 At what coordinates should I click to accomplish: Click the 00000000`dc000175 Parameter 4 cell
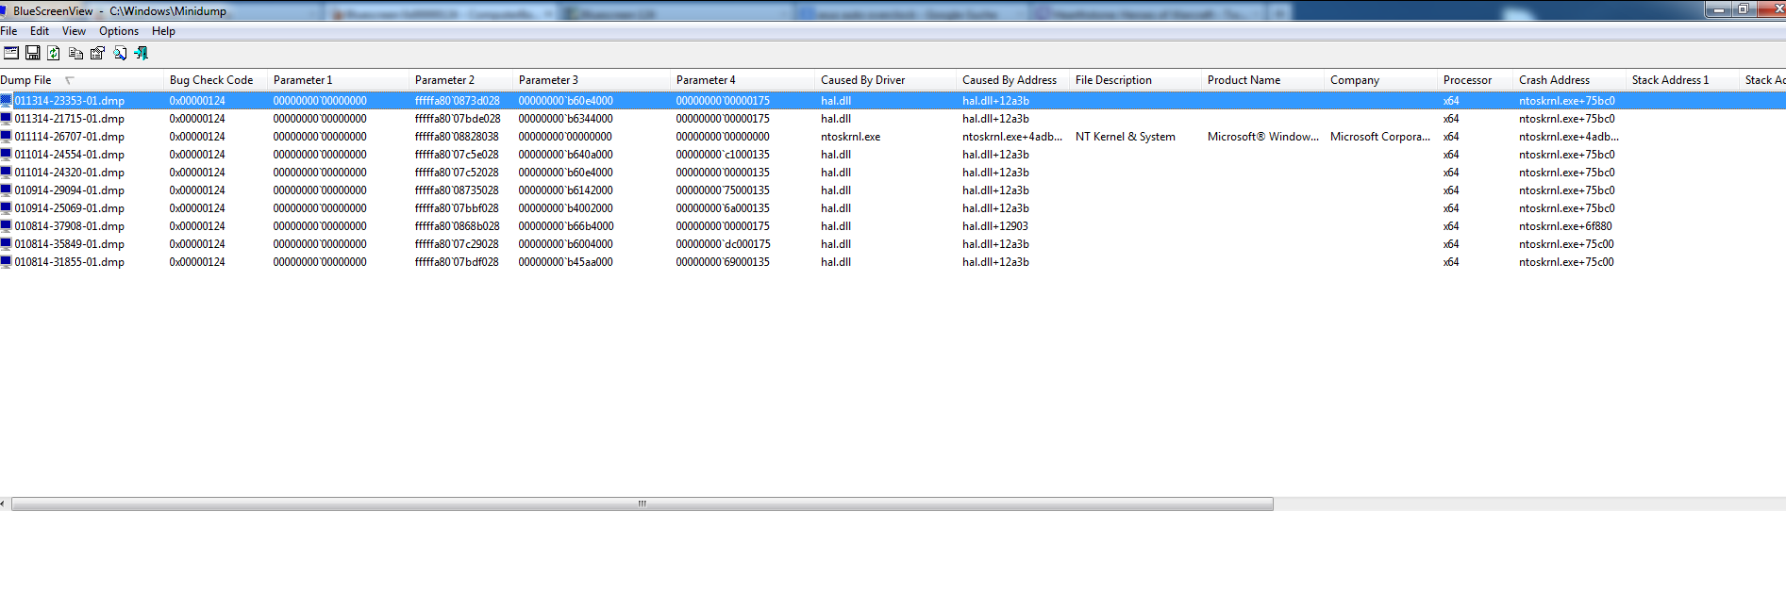click(x=723, y=244)
